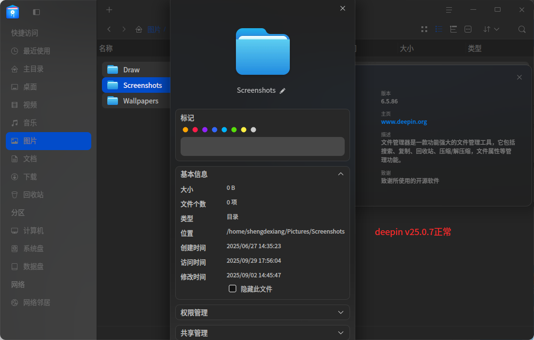Select the Draw folder row
Screen dimensions: 534x340
pyautogui.click(x=136, y=70)
